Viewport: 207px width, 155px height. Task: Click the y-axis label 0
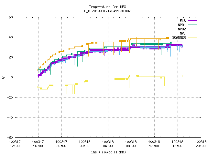click(x=12, y=77)
